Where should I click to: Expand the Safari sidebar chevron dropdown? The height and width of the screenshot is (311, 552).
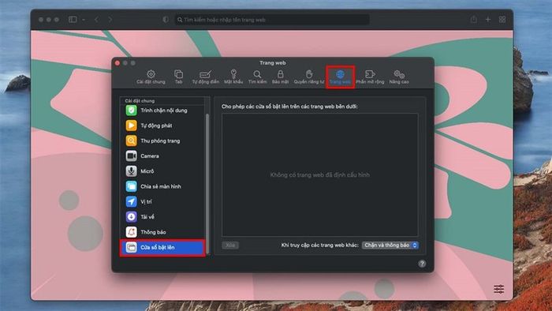(x=84, y=20)
